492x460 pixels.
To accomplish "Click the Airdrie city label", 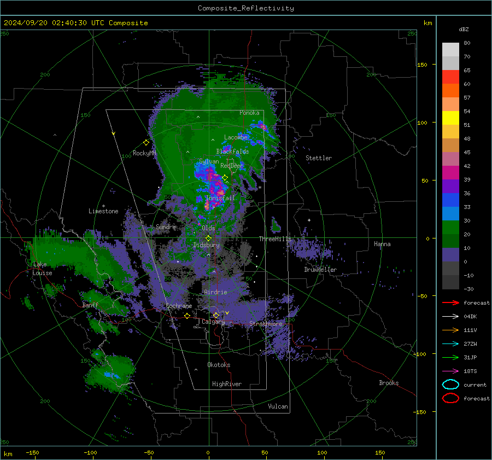I will (x=215, y=292).
